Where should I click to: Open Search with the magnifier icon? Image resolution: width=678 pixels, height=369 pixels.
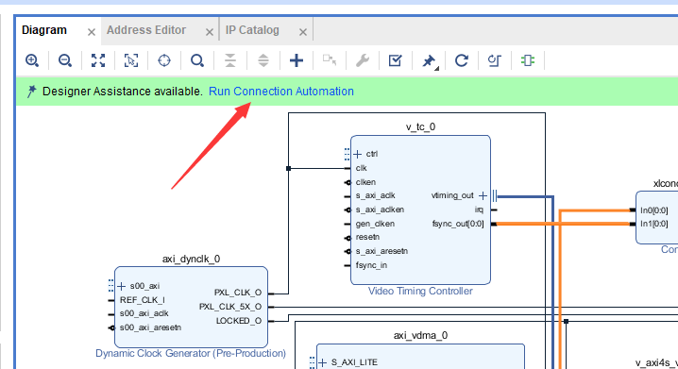[197, 60]
